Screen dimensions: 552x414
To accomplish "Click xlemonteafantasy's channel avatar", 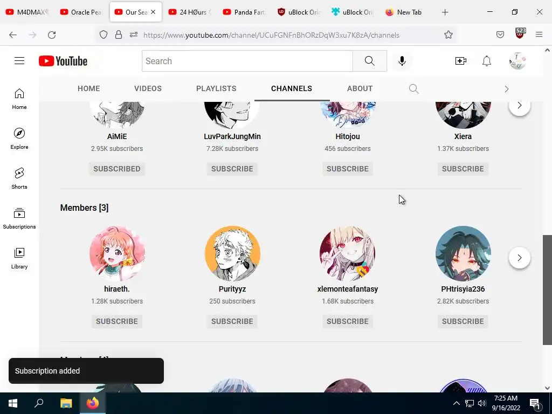I will click(348, 253).
